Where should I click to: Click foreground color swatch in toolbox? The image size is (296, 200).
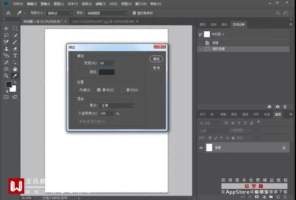click(9, 84)
